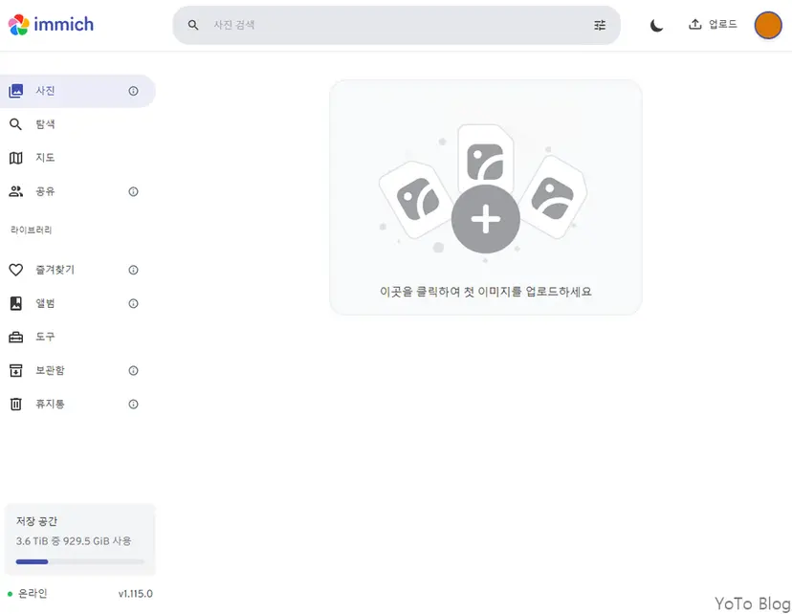Click the magnifier icon in the search bar
This screenshot has height=614, width=792.
193,25
